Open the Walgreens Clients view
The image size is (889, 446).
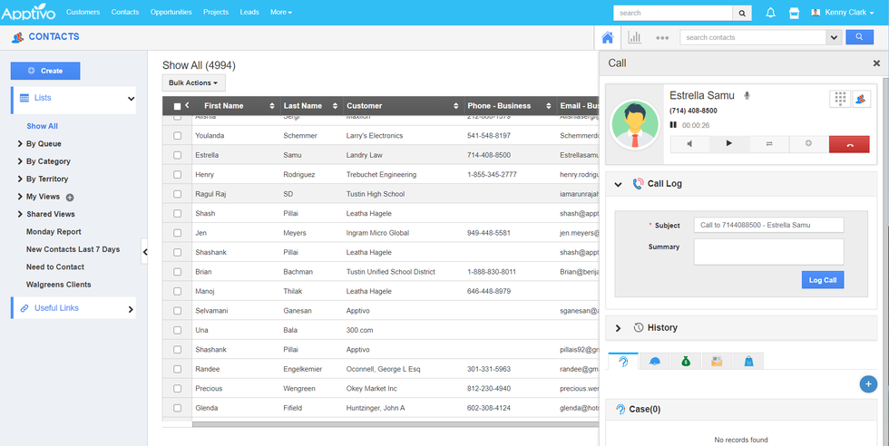point(58,285)
